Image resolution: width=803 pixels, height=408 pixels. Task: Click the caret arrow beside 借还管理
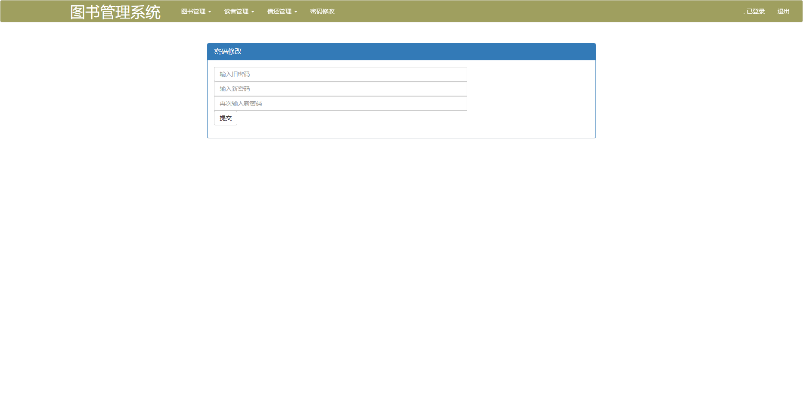(296, 12)
